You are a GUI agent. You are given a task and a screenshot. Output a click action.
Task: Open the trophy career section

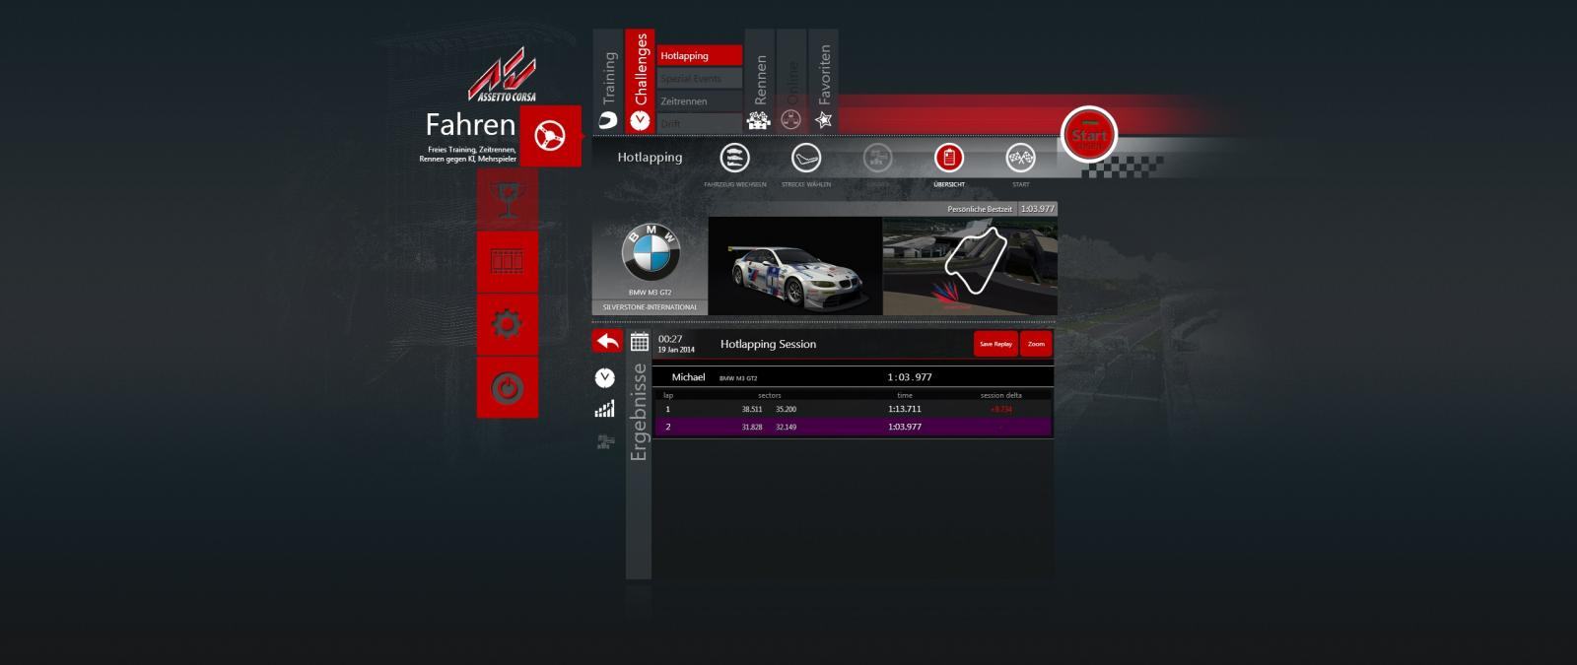[x=508, y=198]
